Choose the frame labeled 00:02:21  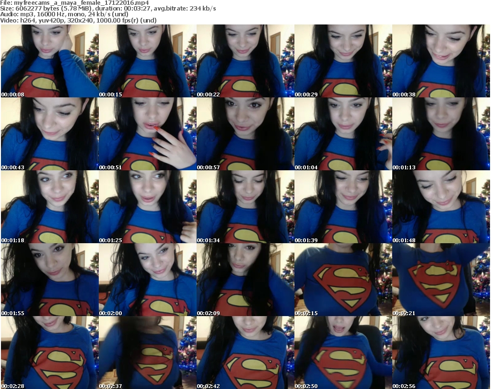[x=441, y=280]
